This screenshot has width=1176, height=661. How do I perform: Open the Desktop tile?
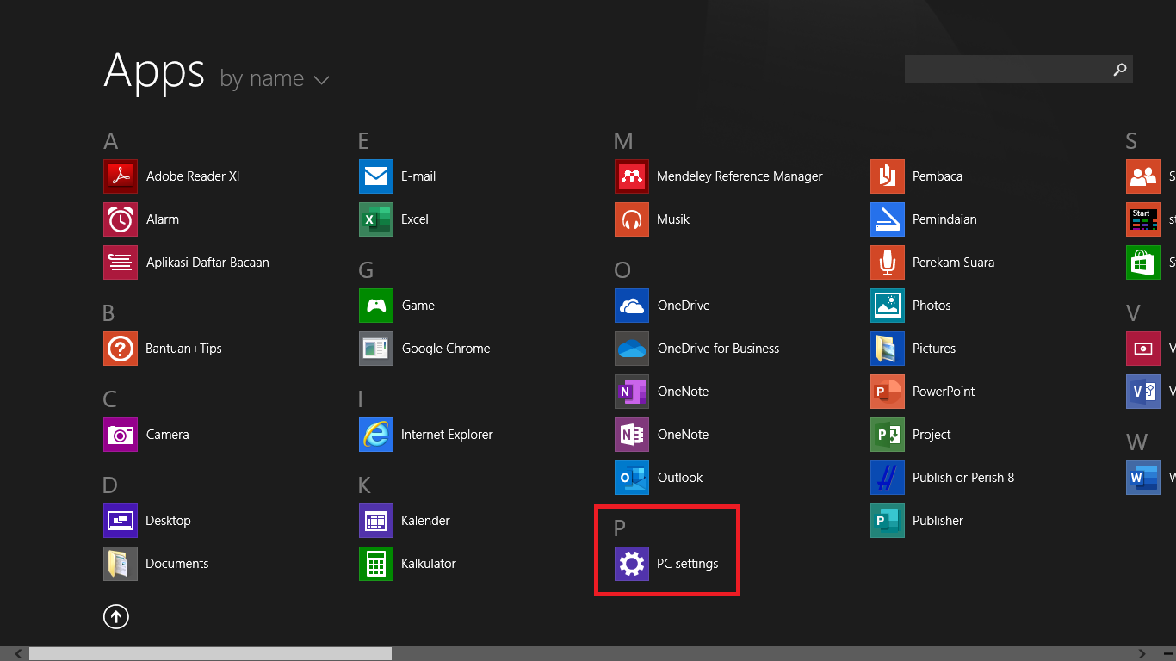147,521
